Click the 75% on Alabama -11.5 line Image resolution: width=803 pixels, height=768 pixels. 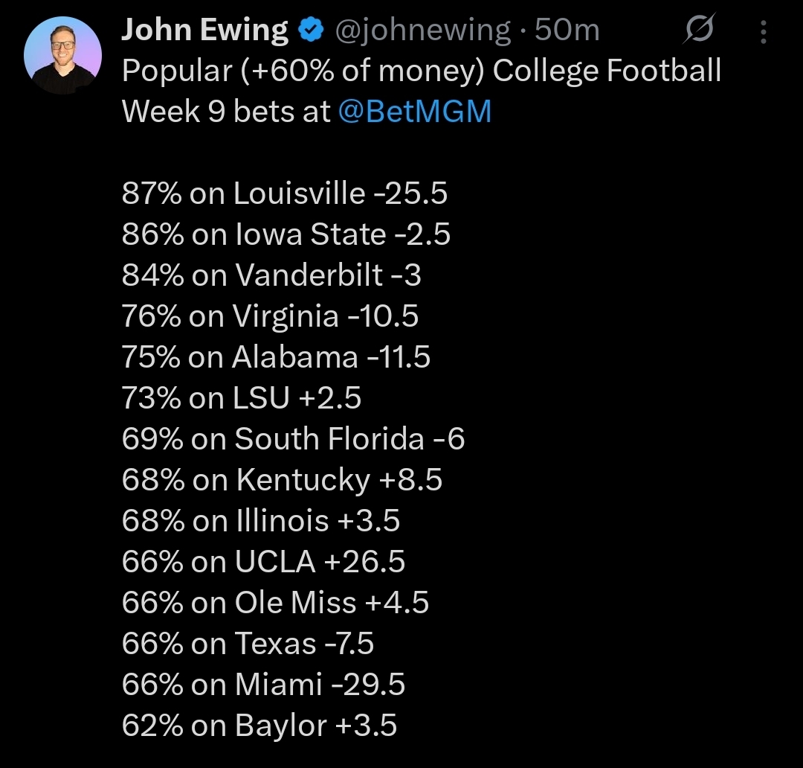click(x=276, y=357)
